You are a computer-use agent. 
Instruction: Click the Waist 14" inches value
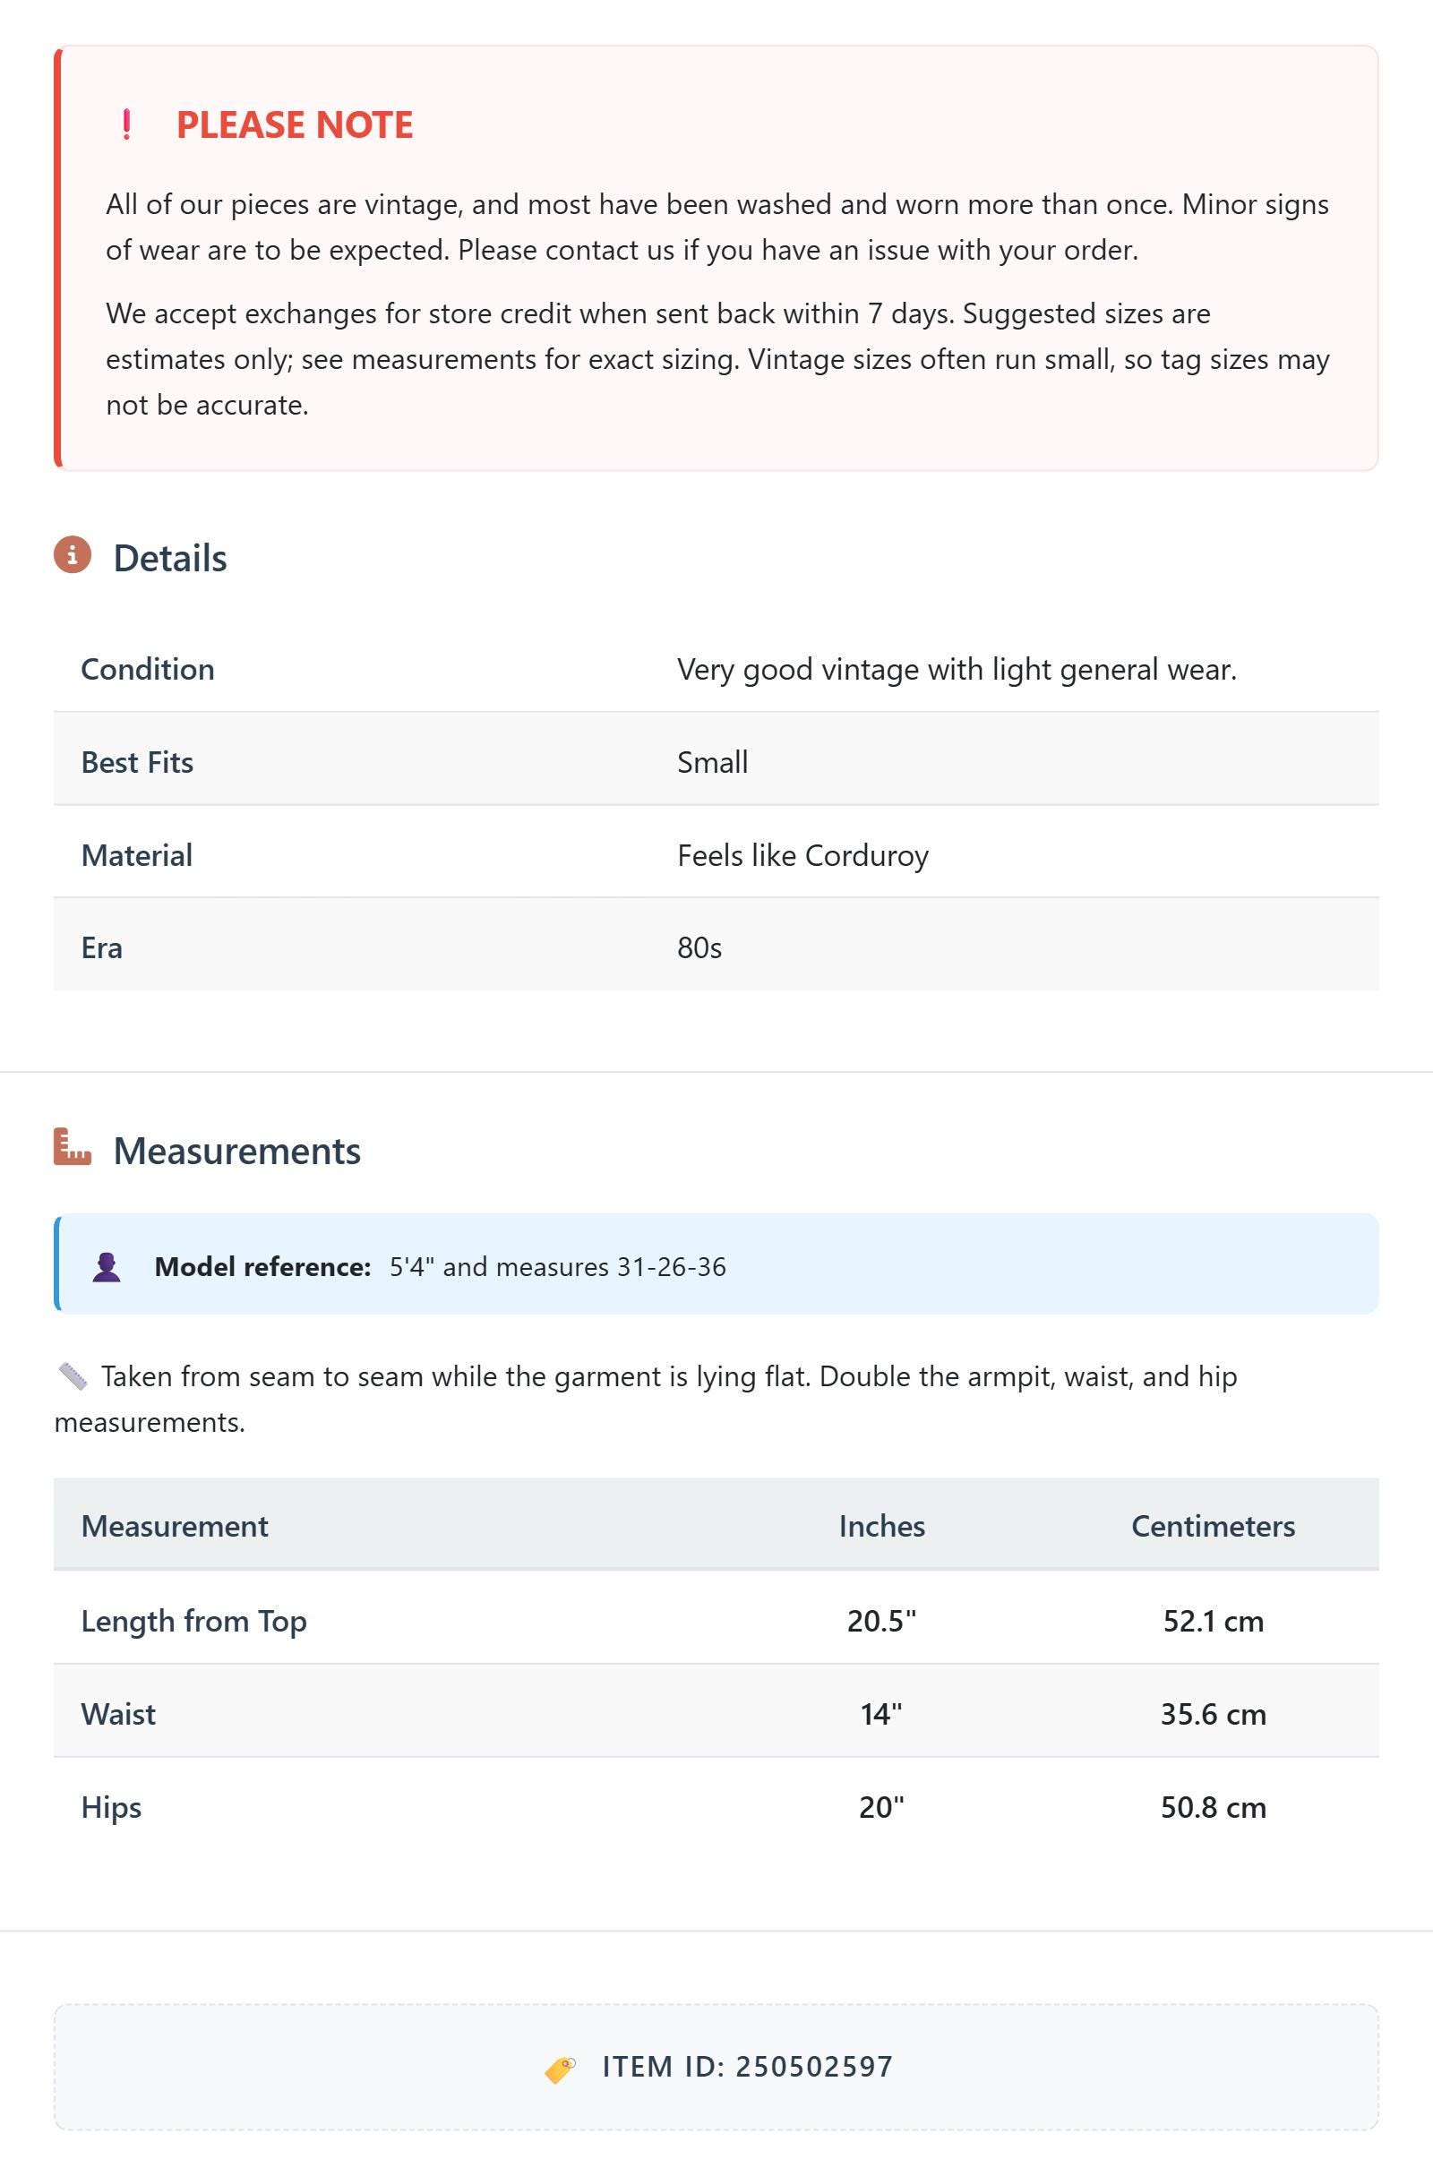click(881, 1713)
